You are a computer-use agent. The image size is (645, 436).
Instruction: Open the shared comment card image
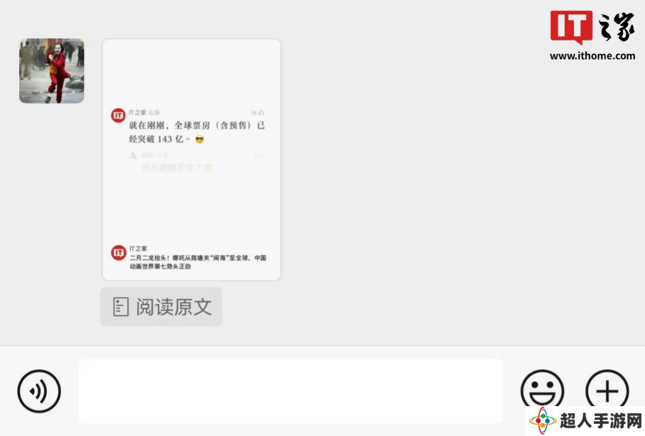tap(192, 160)
